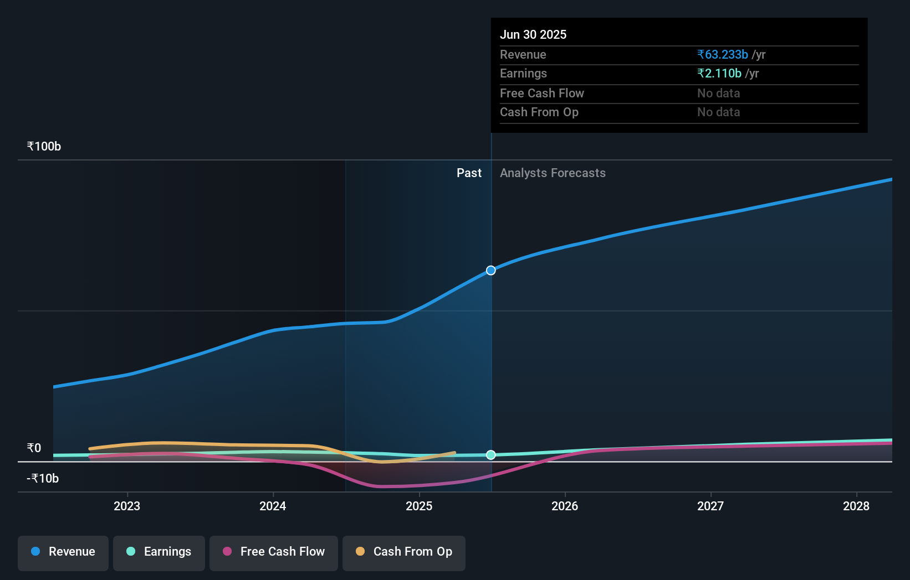910x580 pixels.
Task: Switch to the Past section of the chart
Action: tap(469, 173)
